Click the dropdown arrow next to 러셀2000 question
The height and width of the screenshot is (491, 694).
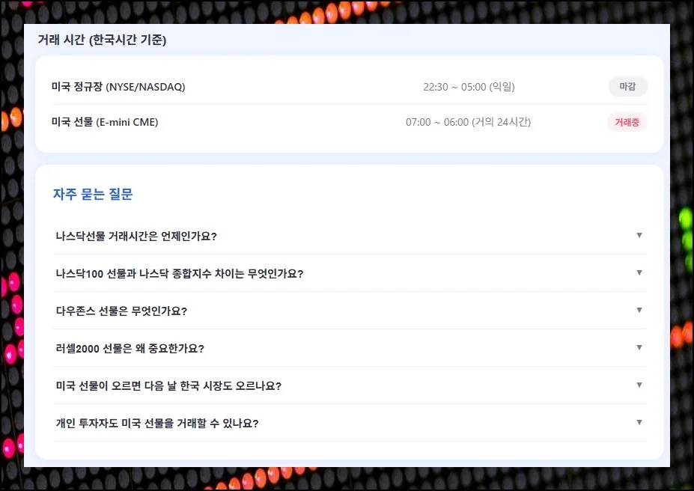(639, 347)
